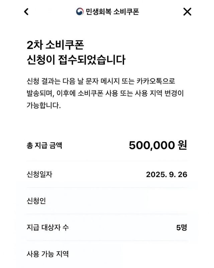Select the 신청인 row label

36,201
